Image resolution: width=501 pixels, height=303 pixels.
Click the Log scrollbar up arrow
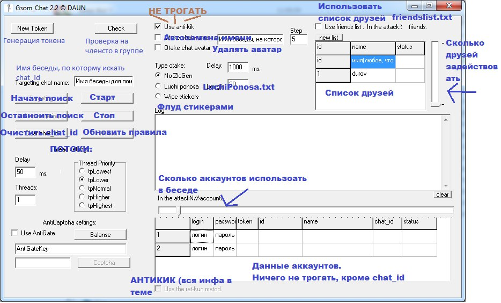tap(446, 120)
